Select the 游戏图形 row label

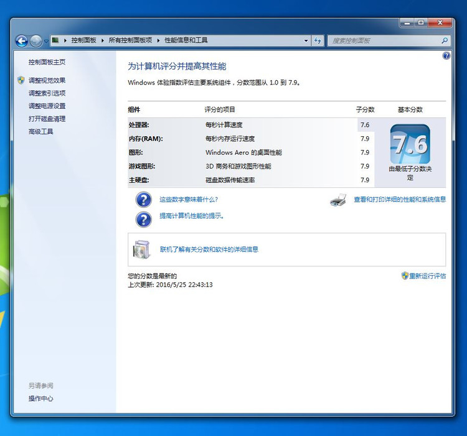[x=142, y=166]
